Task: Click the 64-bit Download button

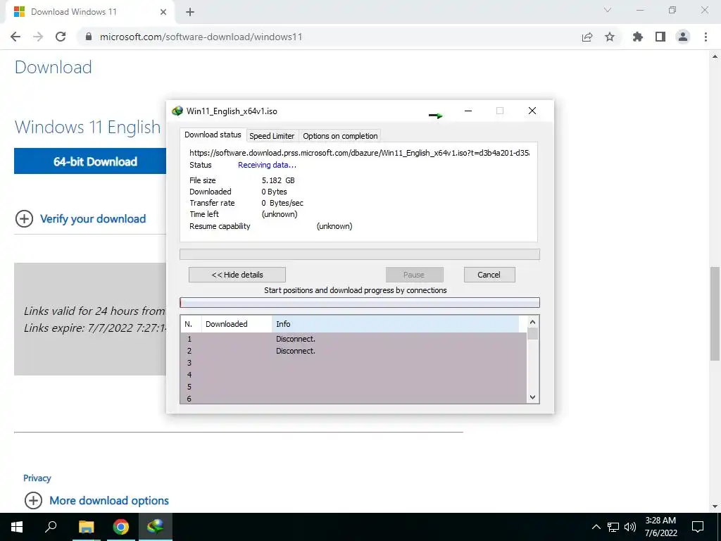Action: pos(90,161)
